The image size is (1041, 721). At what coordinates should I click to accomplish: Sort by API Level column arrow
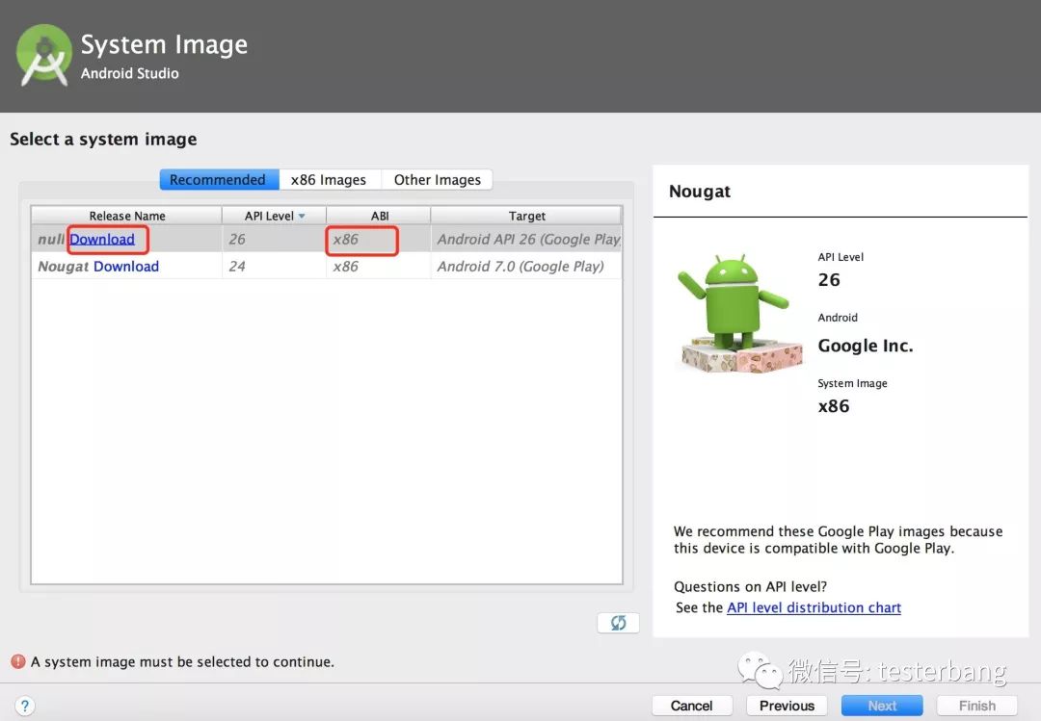(x=302, y=217)
